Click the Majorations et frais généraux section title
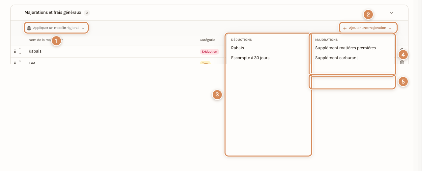The width and height of the screenshot is (422, 171). pos(53,12)
